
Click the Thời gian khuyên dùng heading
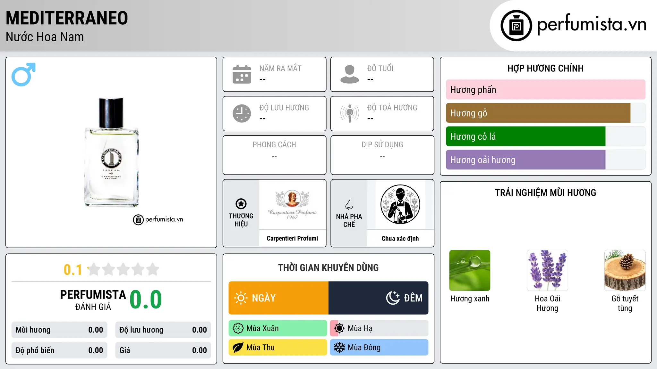pos(328,267)
